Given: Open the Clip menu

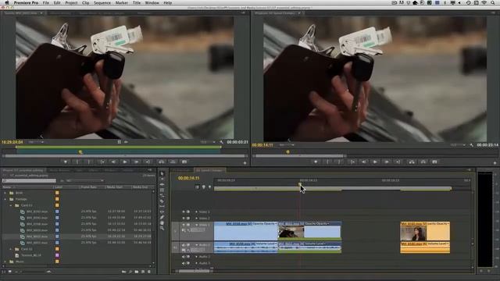Looking at the screenshot, I should coord(85,2).
